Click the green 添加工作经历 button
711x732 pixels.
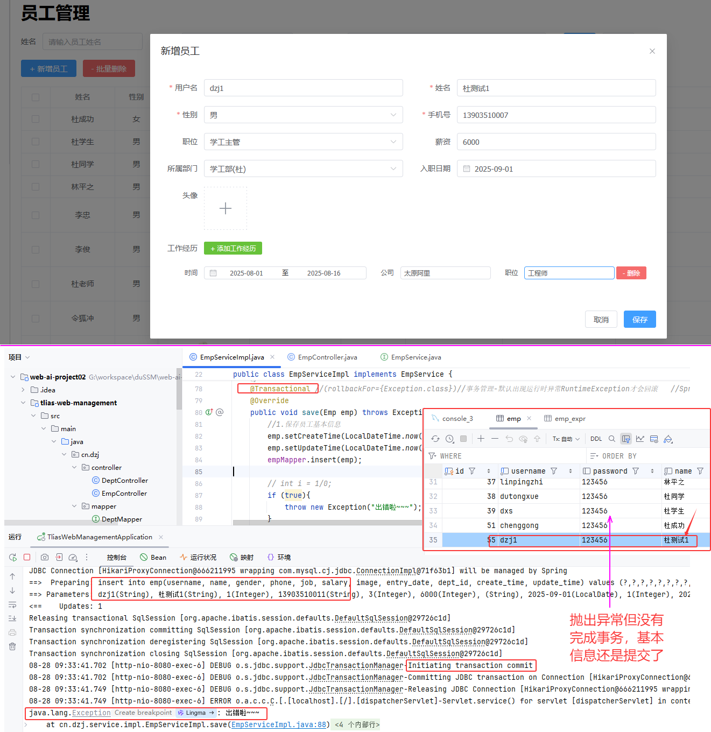pyautogui.click(x=233, y=248)
